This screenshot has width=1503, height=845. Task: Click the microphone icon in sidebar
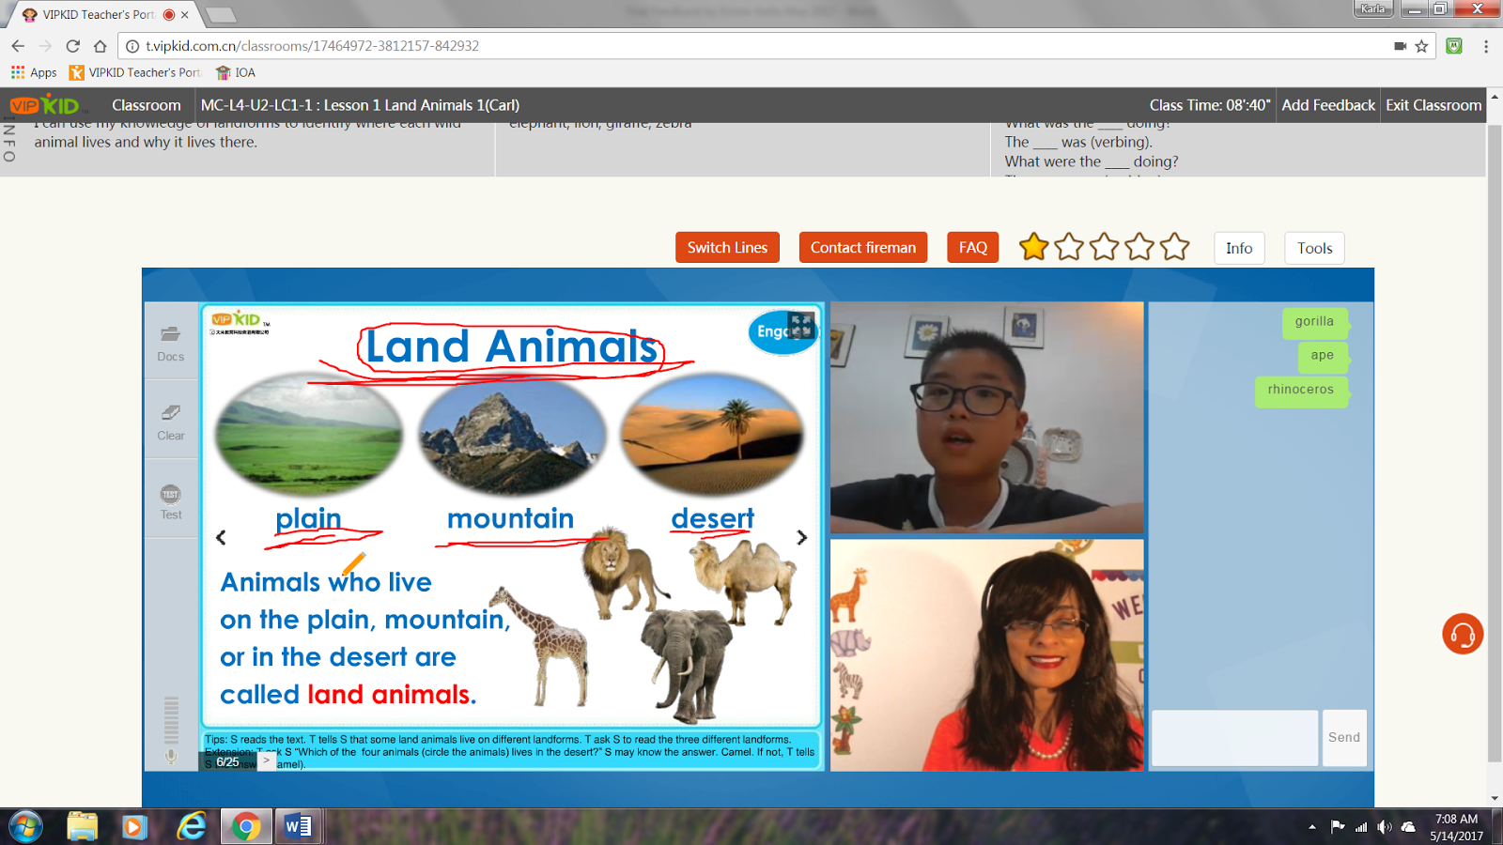click(x=171, y=756)
